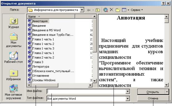Select the file Оглавление

coord(41,76)
